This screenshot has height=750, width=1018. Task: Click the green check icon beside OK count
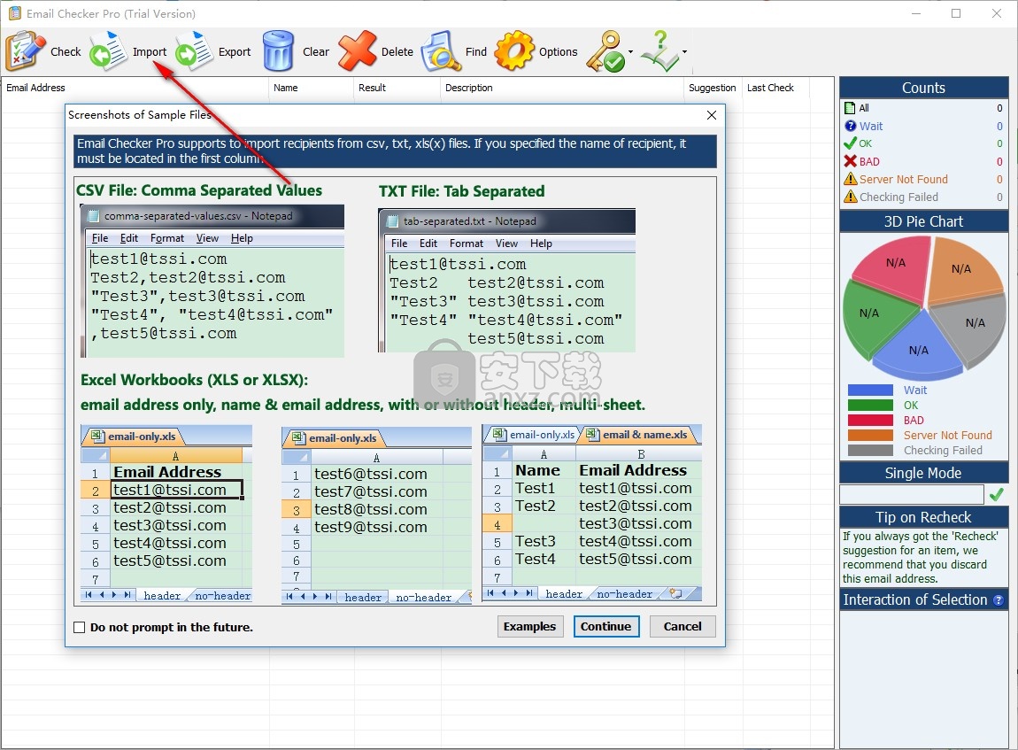(850, 143)
